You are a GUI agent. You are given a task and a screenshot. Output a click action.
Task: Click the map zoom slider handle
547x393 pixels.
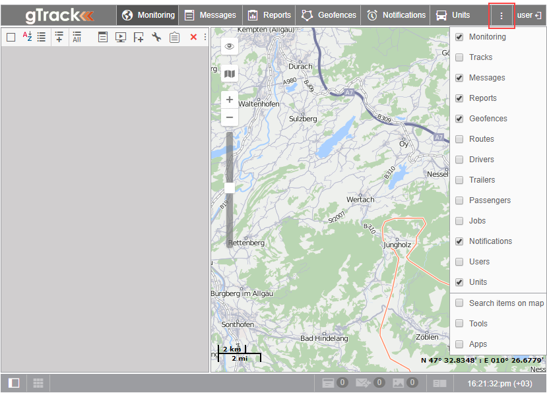230,188
